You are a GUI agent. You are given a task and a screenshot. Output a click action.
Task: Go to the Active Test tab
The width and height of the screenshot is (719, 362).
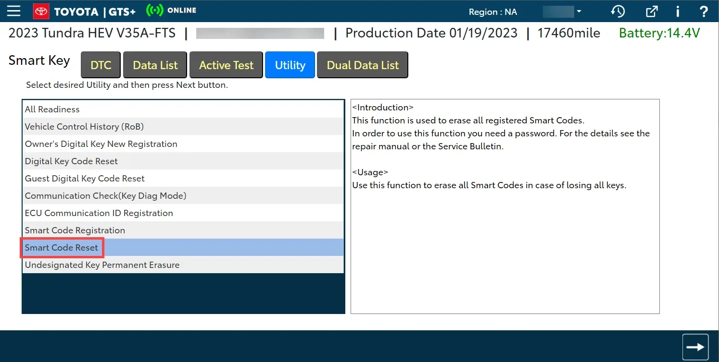(226, 65)
